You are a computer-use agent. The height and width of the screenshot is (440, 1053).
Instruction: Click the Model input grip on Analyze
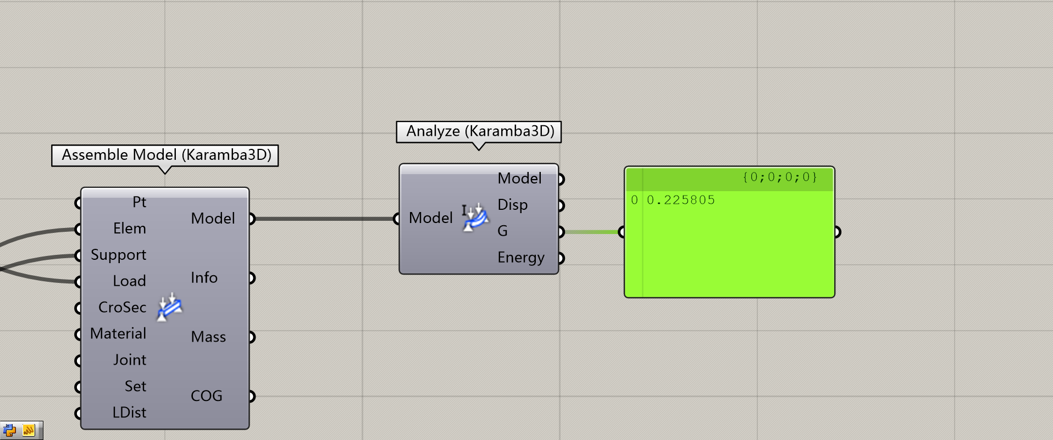[x=397, y=219]
